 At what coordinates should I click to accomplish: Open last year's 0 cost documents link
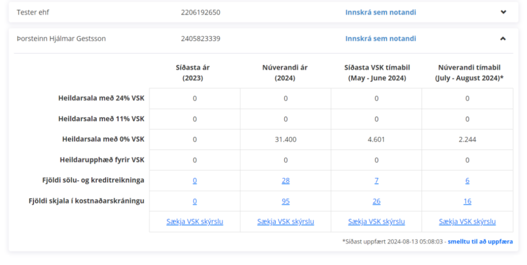coord(195,201)
